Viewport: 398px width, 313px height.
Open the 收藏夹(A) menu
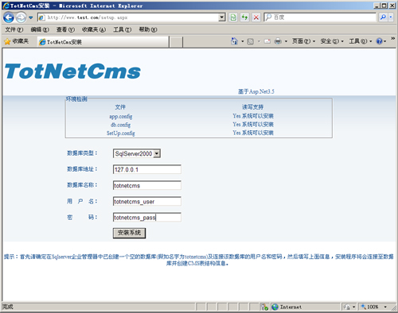(94, 29)
